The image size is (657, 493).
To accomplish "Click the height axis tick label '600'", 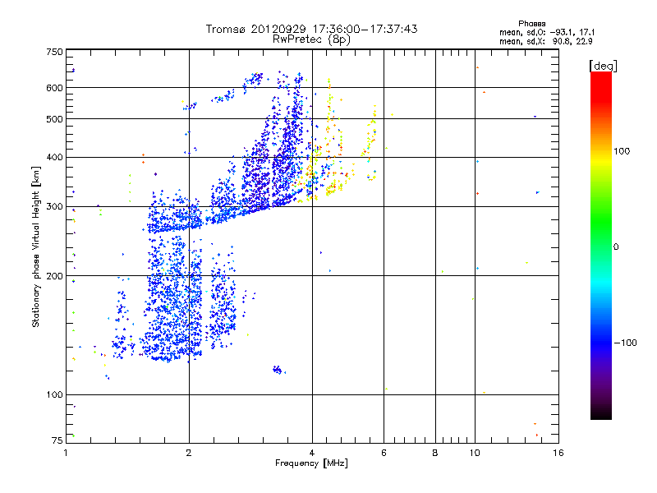I will tap(54, 88).
